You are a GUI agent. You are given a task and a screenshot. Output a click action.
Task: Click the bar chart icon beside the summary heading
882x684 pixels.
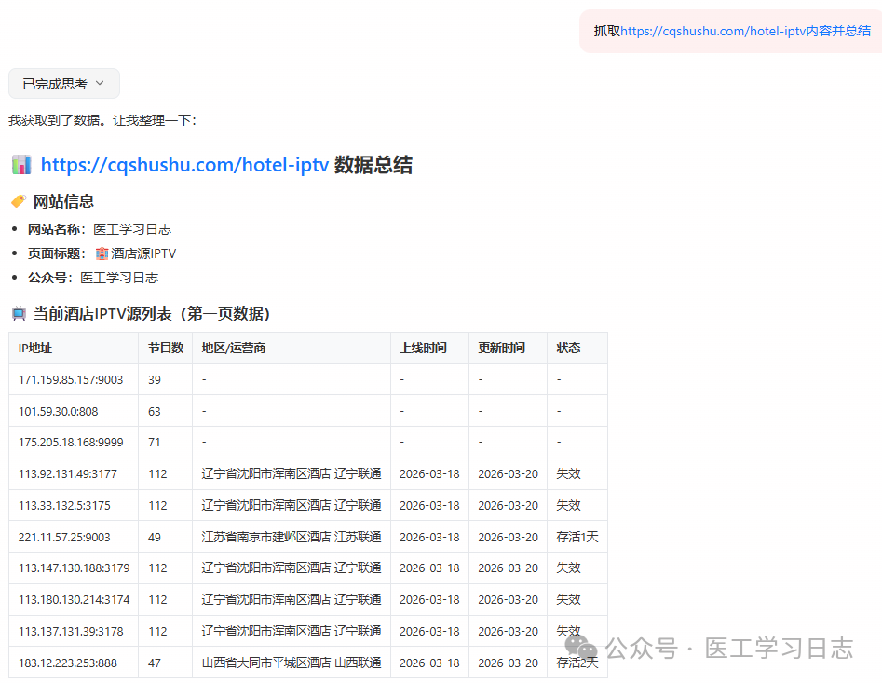[x=22, y=165]
